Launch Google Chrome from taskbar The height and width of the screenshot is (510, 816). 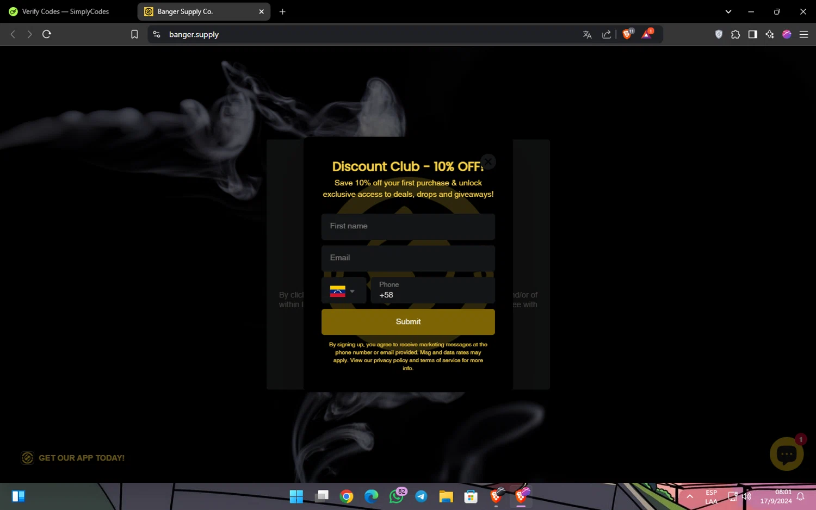(x=347, y=496)
